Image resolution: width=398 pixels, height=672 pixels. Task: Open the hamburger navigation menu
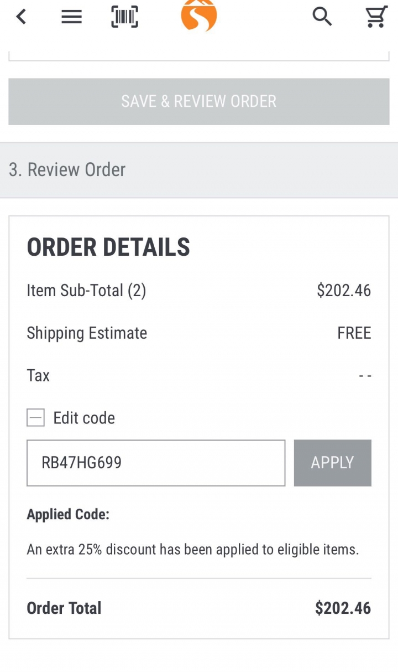click(71, 17)
